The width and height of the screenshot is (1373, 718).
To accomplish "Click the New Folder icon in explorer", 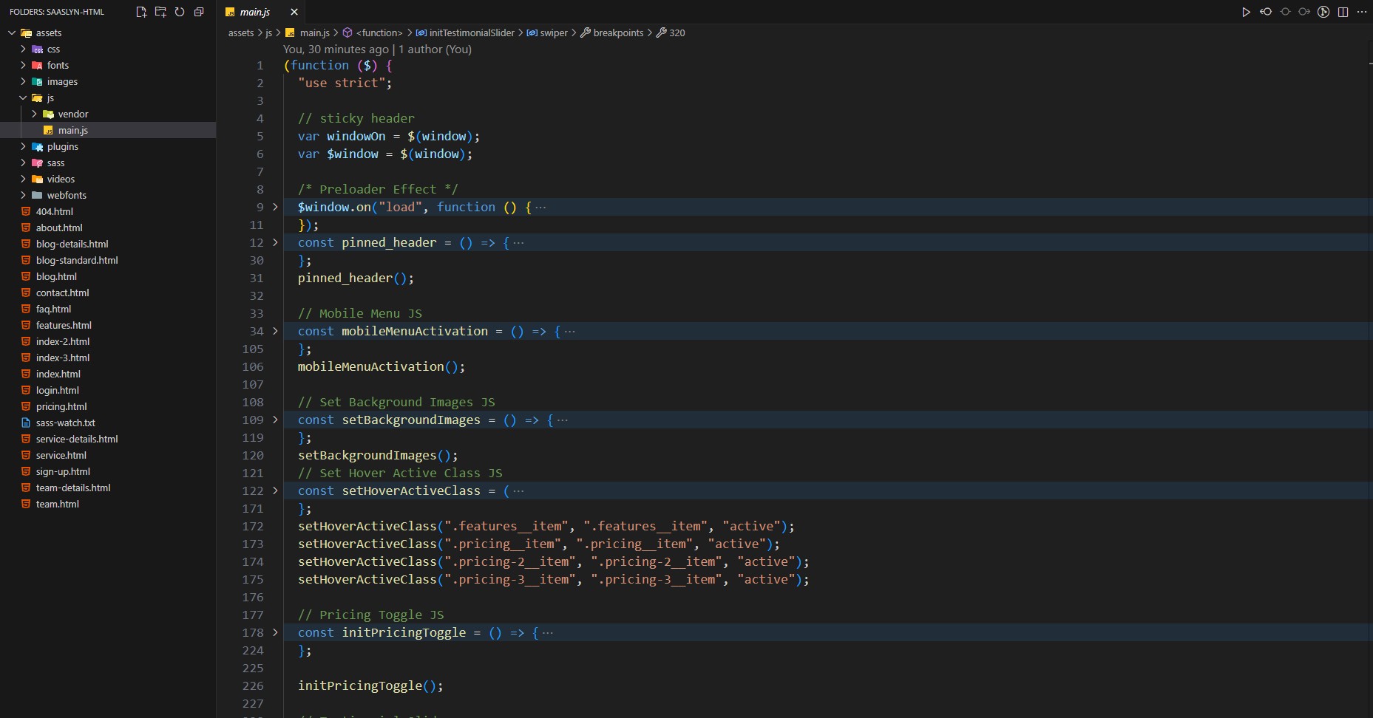I will point(160,12).
